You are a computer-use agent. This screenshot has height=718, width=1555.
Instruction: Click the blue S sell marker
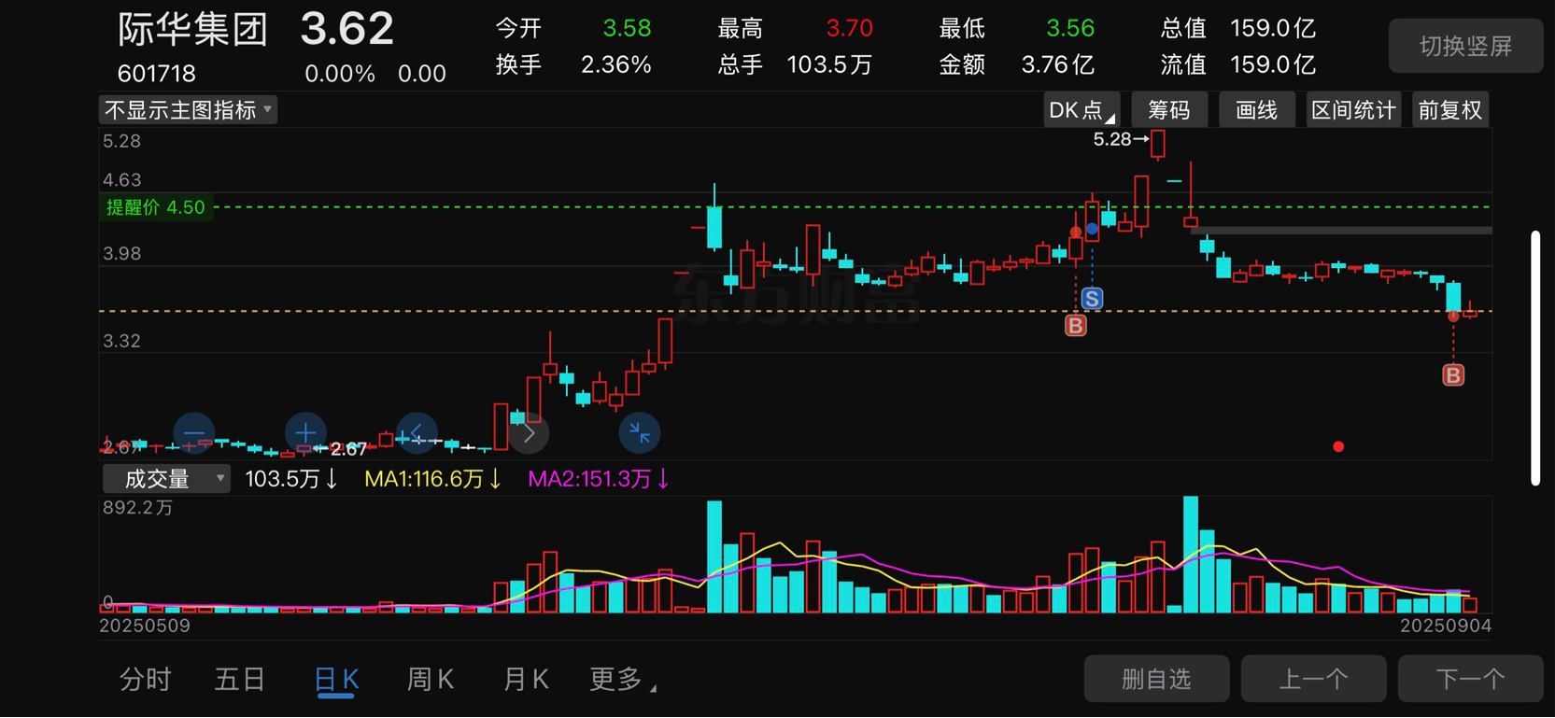[1092, 299]
